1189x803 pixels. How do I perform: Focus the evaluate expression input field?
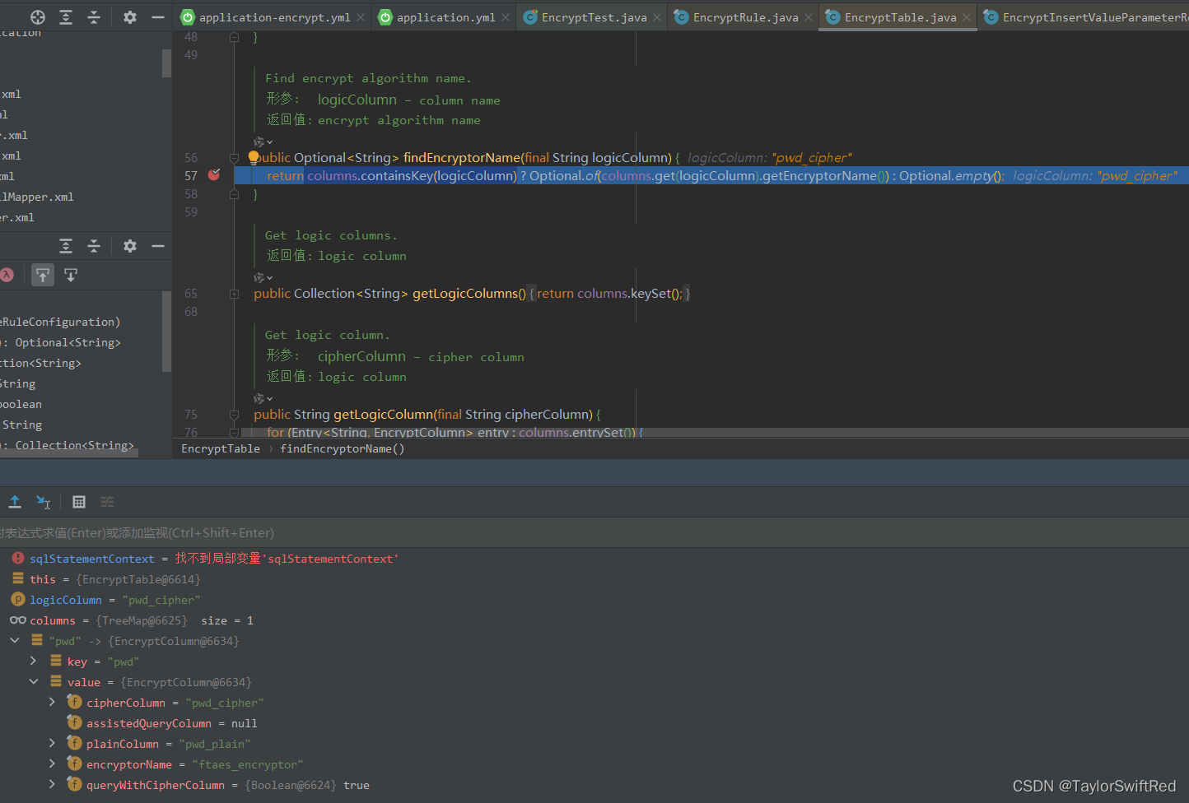click(x=594, y=533)
